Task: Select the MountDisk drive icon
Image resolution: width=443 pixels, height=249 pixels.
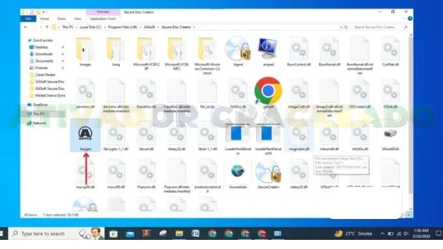Action: click(x=390, y=138)
